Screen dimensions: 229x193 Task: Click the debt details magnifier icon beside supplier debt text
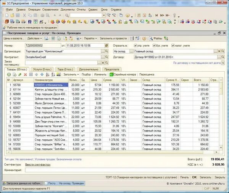(223, 63)
